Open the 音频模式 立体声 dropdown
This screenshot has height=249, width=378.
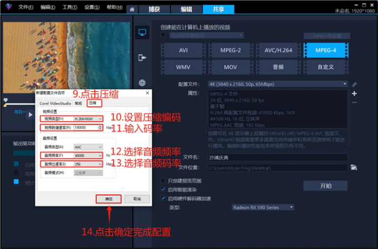(x=88, y=173)
